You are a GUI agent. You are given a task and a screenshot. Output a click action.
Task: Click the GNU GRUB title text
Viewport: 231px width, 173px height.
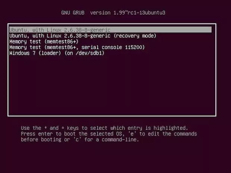click(73, 13)
